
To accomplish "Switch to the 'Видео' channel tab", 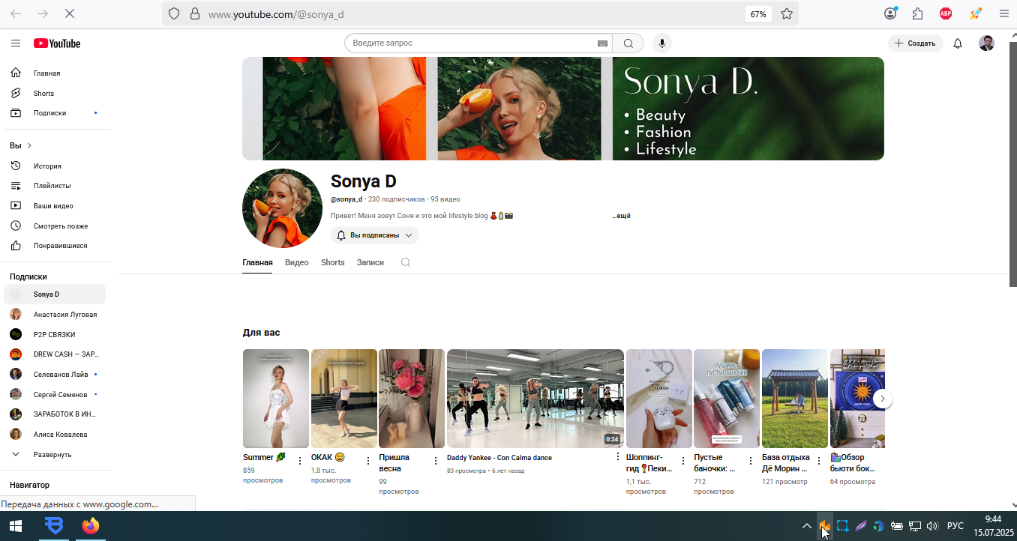I will pyautogui.click(x=296, y=262).
